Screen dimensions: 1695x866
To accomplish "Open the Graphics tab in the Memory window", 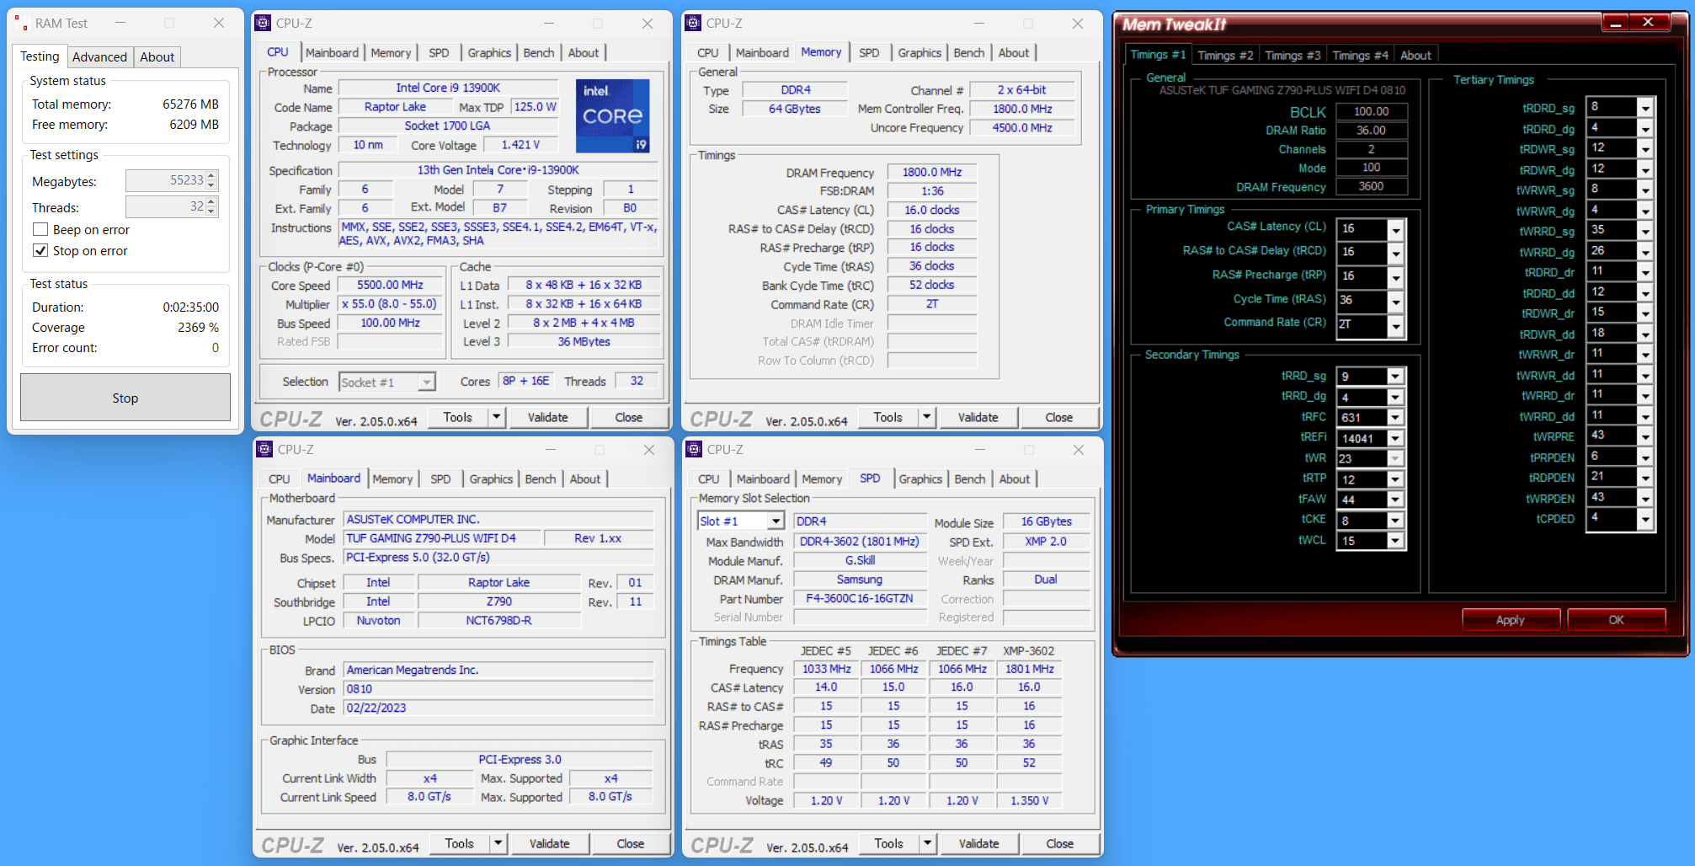I will coord(919,52).
